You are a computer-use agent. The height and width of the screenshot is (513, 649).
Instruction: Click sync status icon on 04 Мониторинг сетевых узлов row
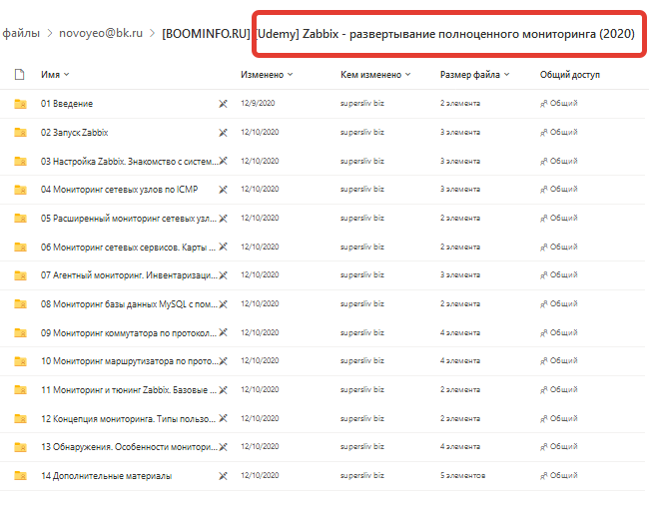pos(223,190)
